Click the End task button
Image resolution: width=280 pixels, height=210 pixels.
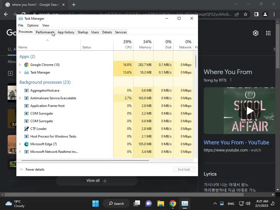[x=184, y=170]
